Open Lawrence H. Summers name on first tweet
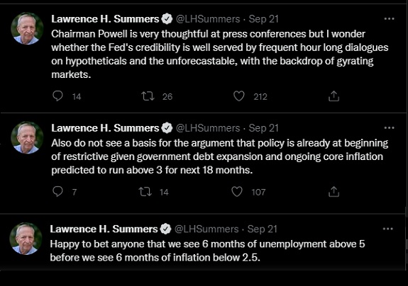This screenshot has height=286, width=408. pyautogui.click(x=105, y=19)
